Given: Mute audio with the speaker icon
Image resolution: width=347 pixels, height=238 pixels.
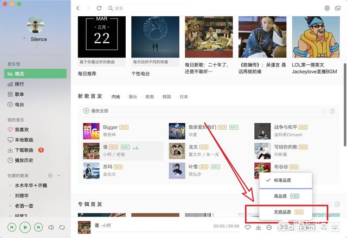Looking at the screenshot, I should coord(51,227).
